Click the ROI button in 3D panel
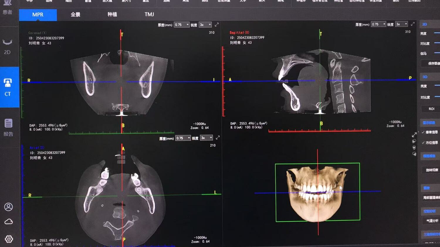 431,109
